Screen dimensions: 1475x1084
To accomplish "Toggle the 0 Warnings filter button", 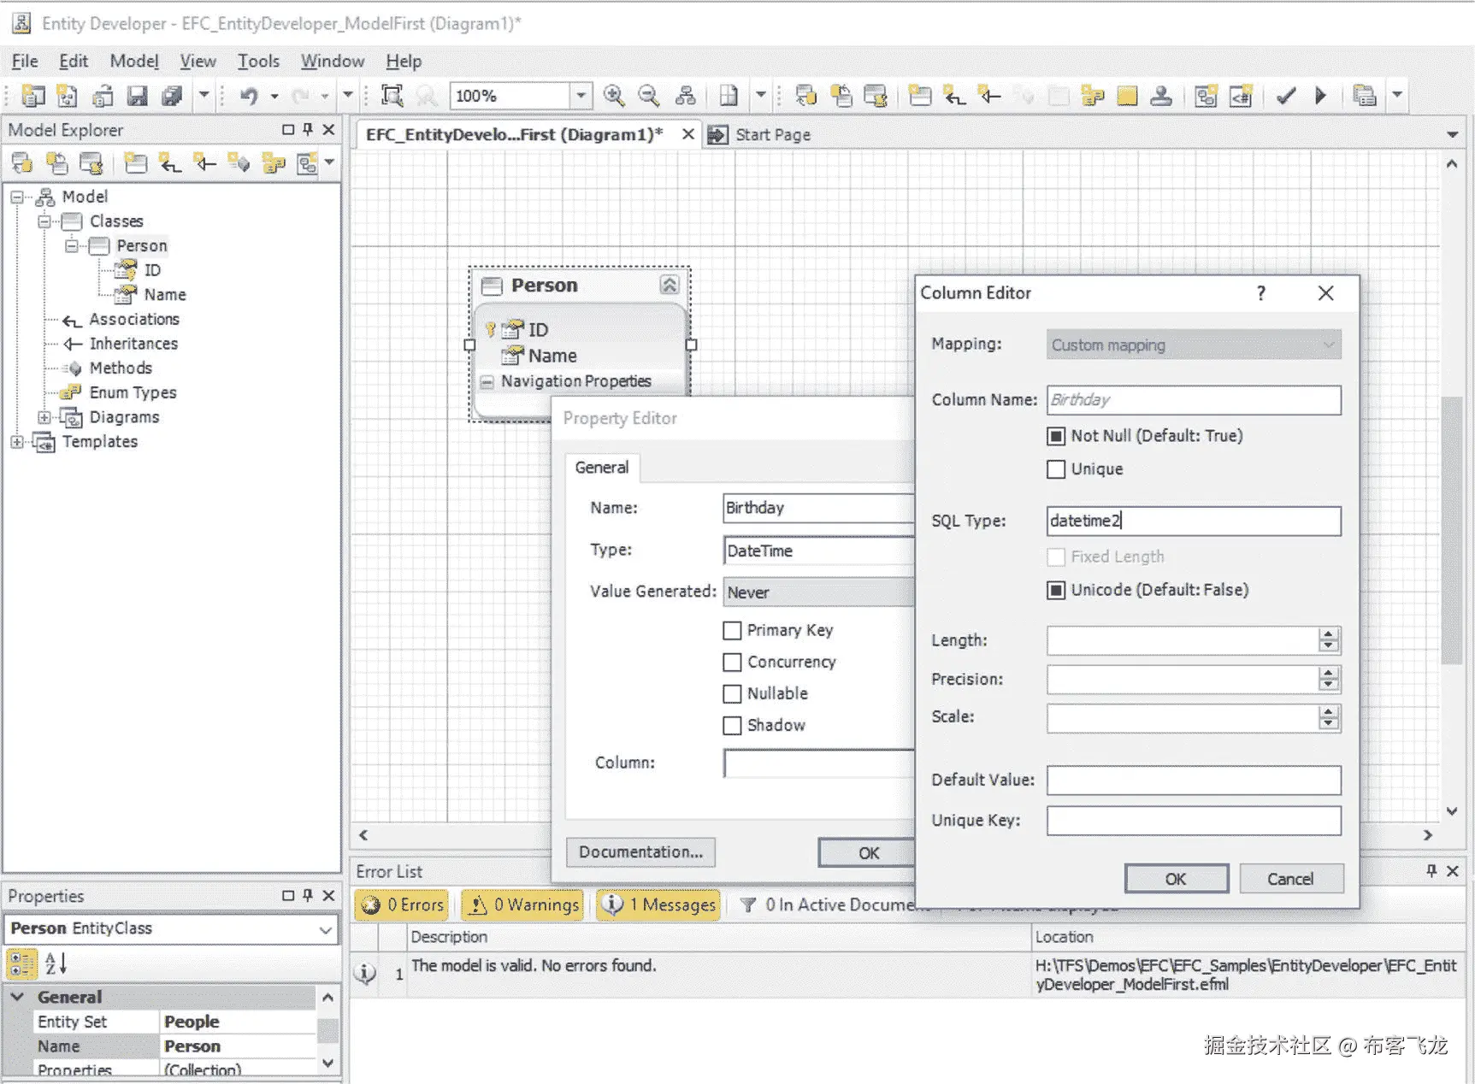I will point(522,904).
